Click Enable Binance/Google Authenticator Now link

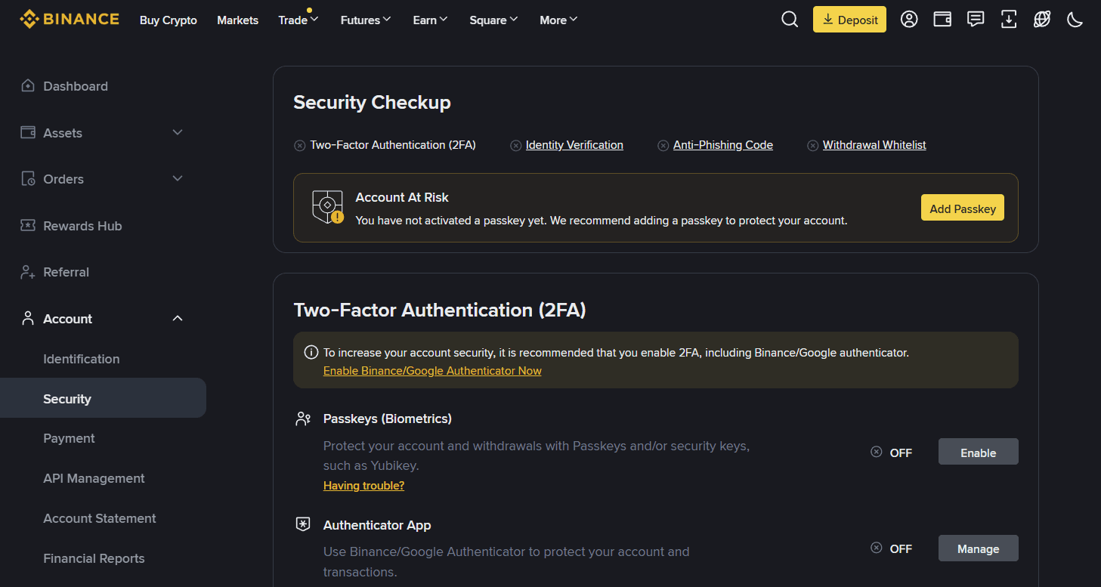432,371
